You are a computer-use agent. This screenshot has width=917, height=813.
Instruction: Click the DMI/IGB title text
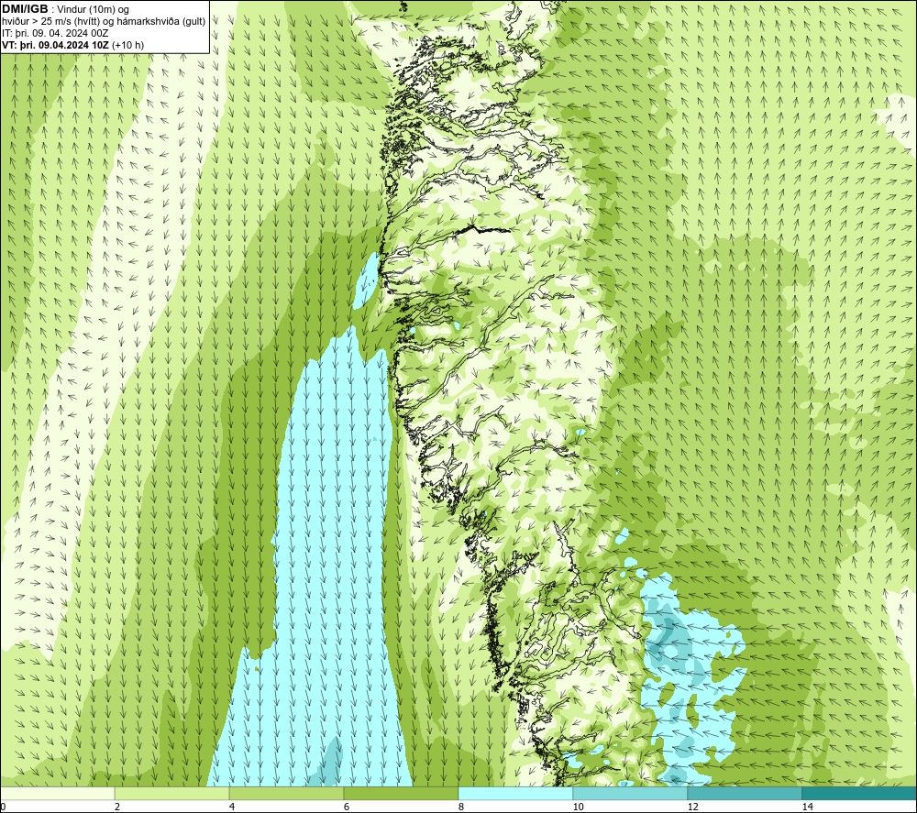[25, 9]
